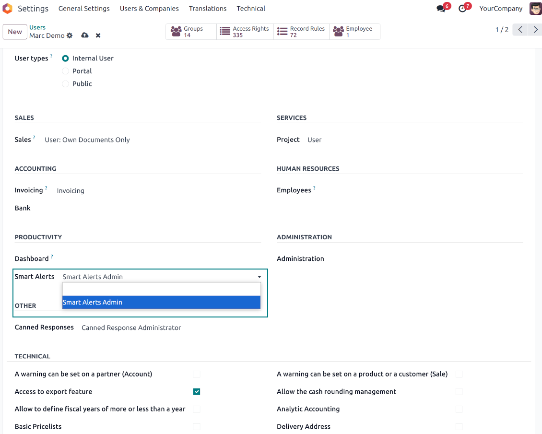Discard changes with the X icon
Screen dimensions: 542x434
click(98, 35)
